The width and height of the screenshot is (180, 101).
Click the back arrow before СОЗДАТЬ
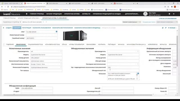point(4,28)
